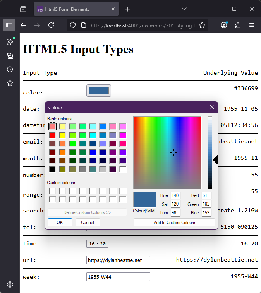Open the list all tabs dropdown
The image size is (261, 293).
click(x=184, y=9)
